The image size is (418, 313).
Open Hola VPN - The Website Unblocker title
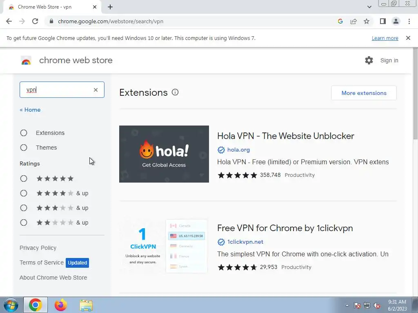(285, 136)
